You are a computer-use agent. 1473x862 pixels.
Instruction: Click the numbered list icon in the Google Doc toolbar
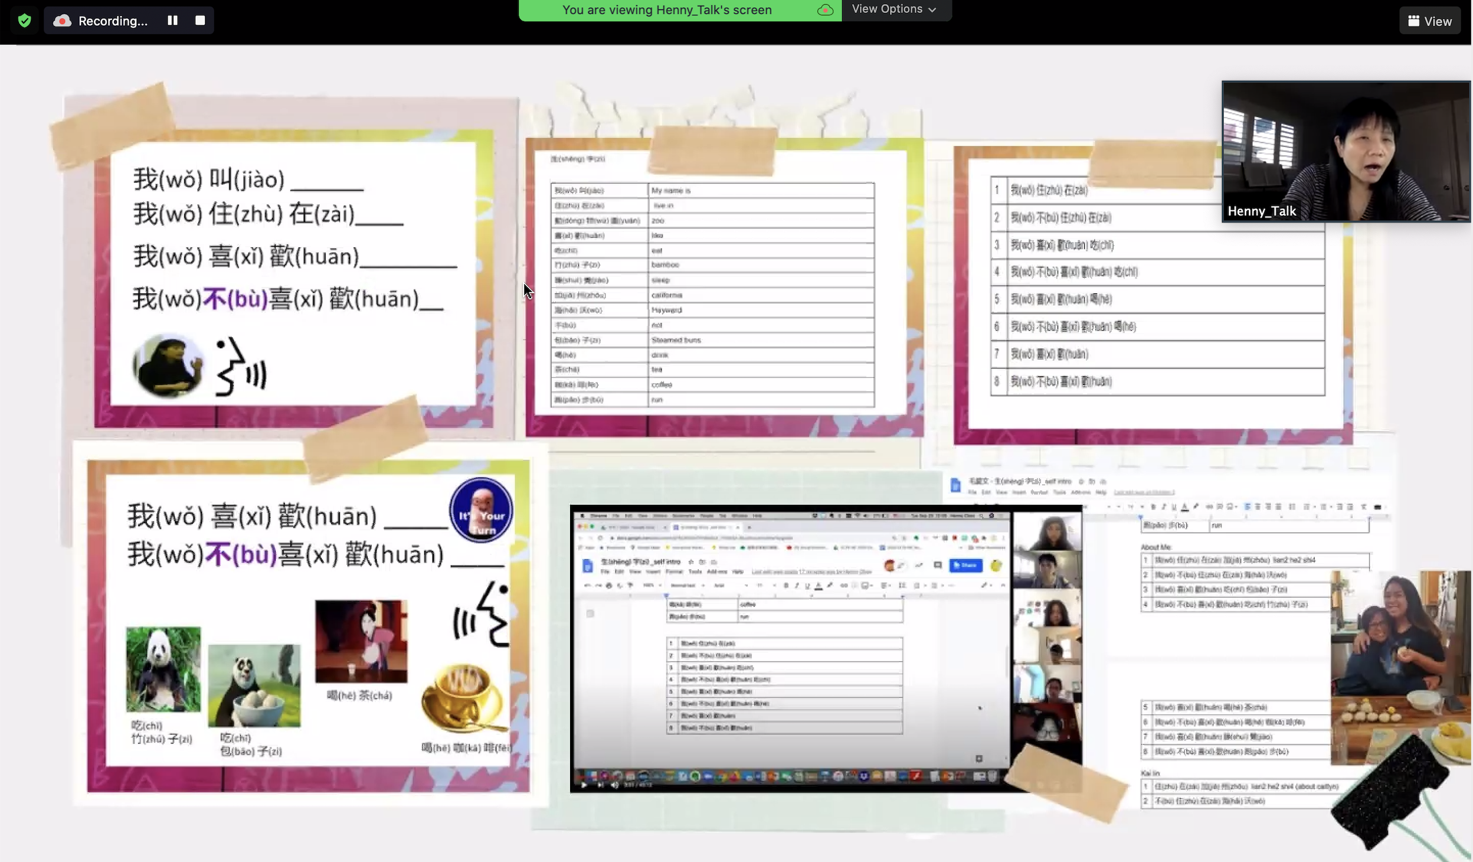[x=1307, y=507]
